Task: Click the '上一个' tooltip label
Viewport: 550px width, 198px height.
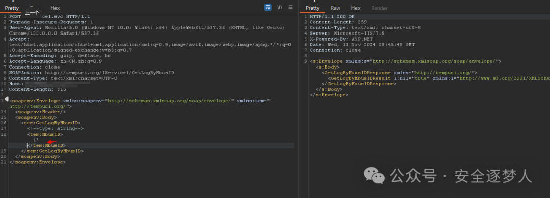Action: tap(32, 13)
